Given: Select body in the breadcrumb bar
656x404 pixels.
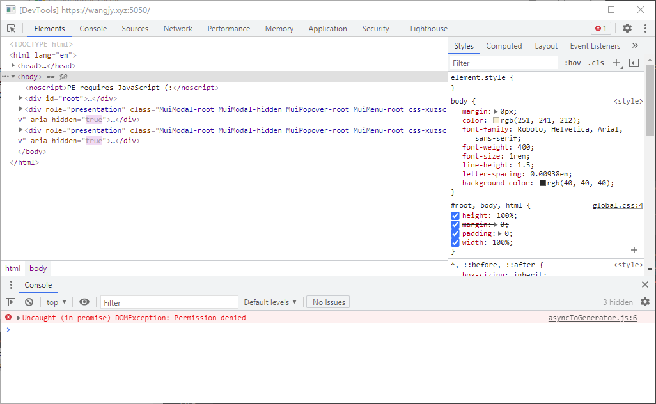Looking at the screenshot, I should click(38, 268).
